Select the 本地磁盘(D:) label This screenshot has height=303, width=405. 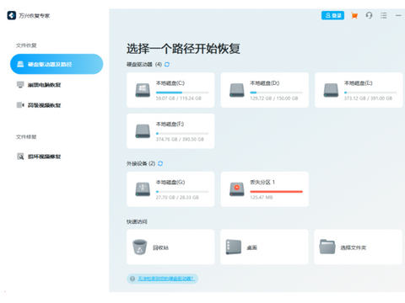tap(265, 83)
